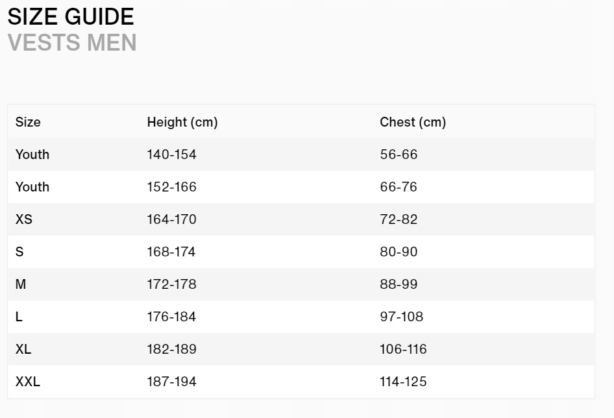Click the 56-66 chest value
The height and width of the screenshot is (418, 614).
399,154
